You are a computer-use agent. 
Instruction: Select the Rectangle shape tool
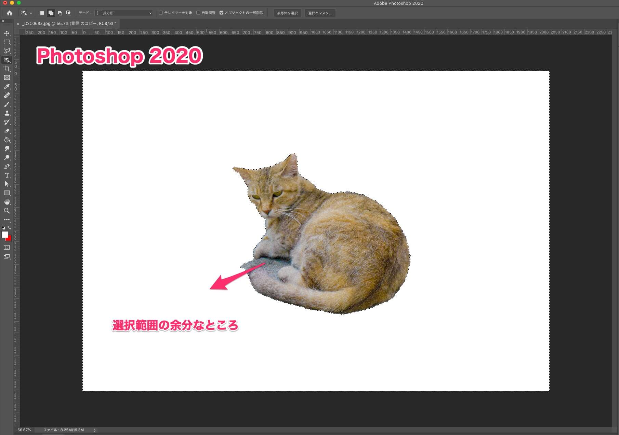[7, 193]
